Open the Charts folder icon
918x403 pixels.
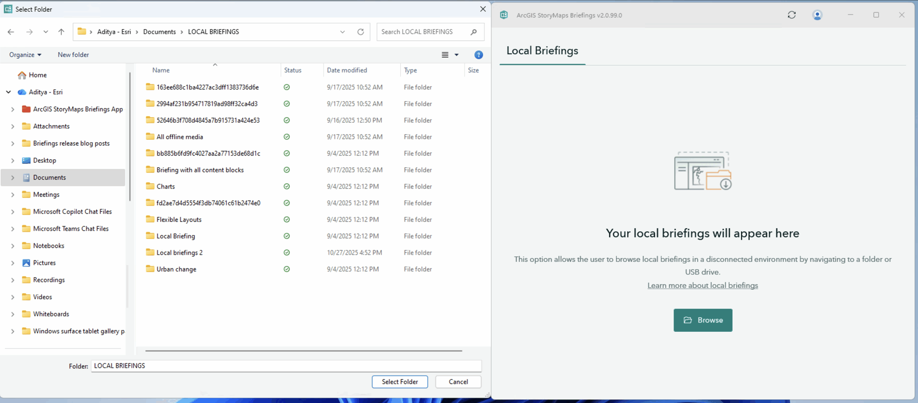point(150,186)
